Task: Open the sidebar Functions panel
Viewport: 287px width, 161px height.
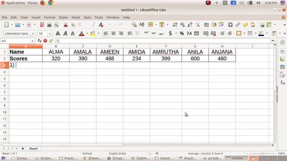Action: (283, 82)
